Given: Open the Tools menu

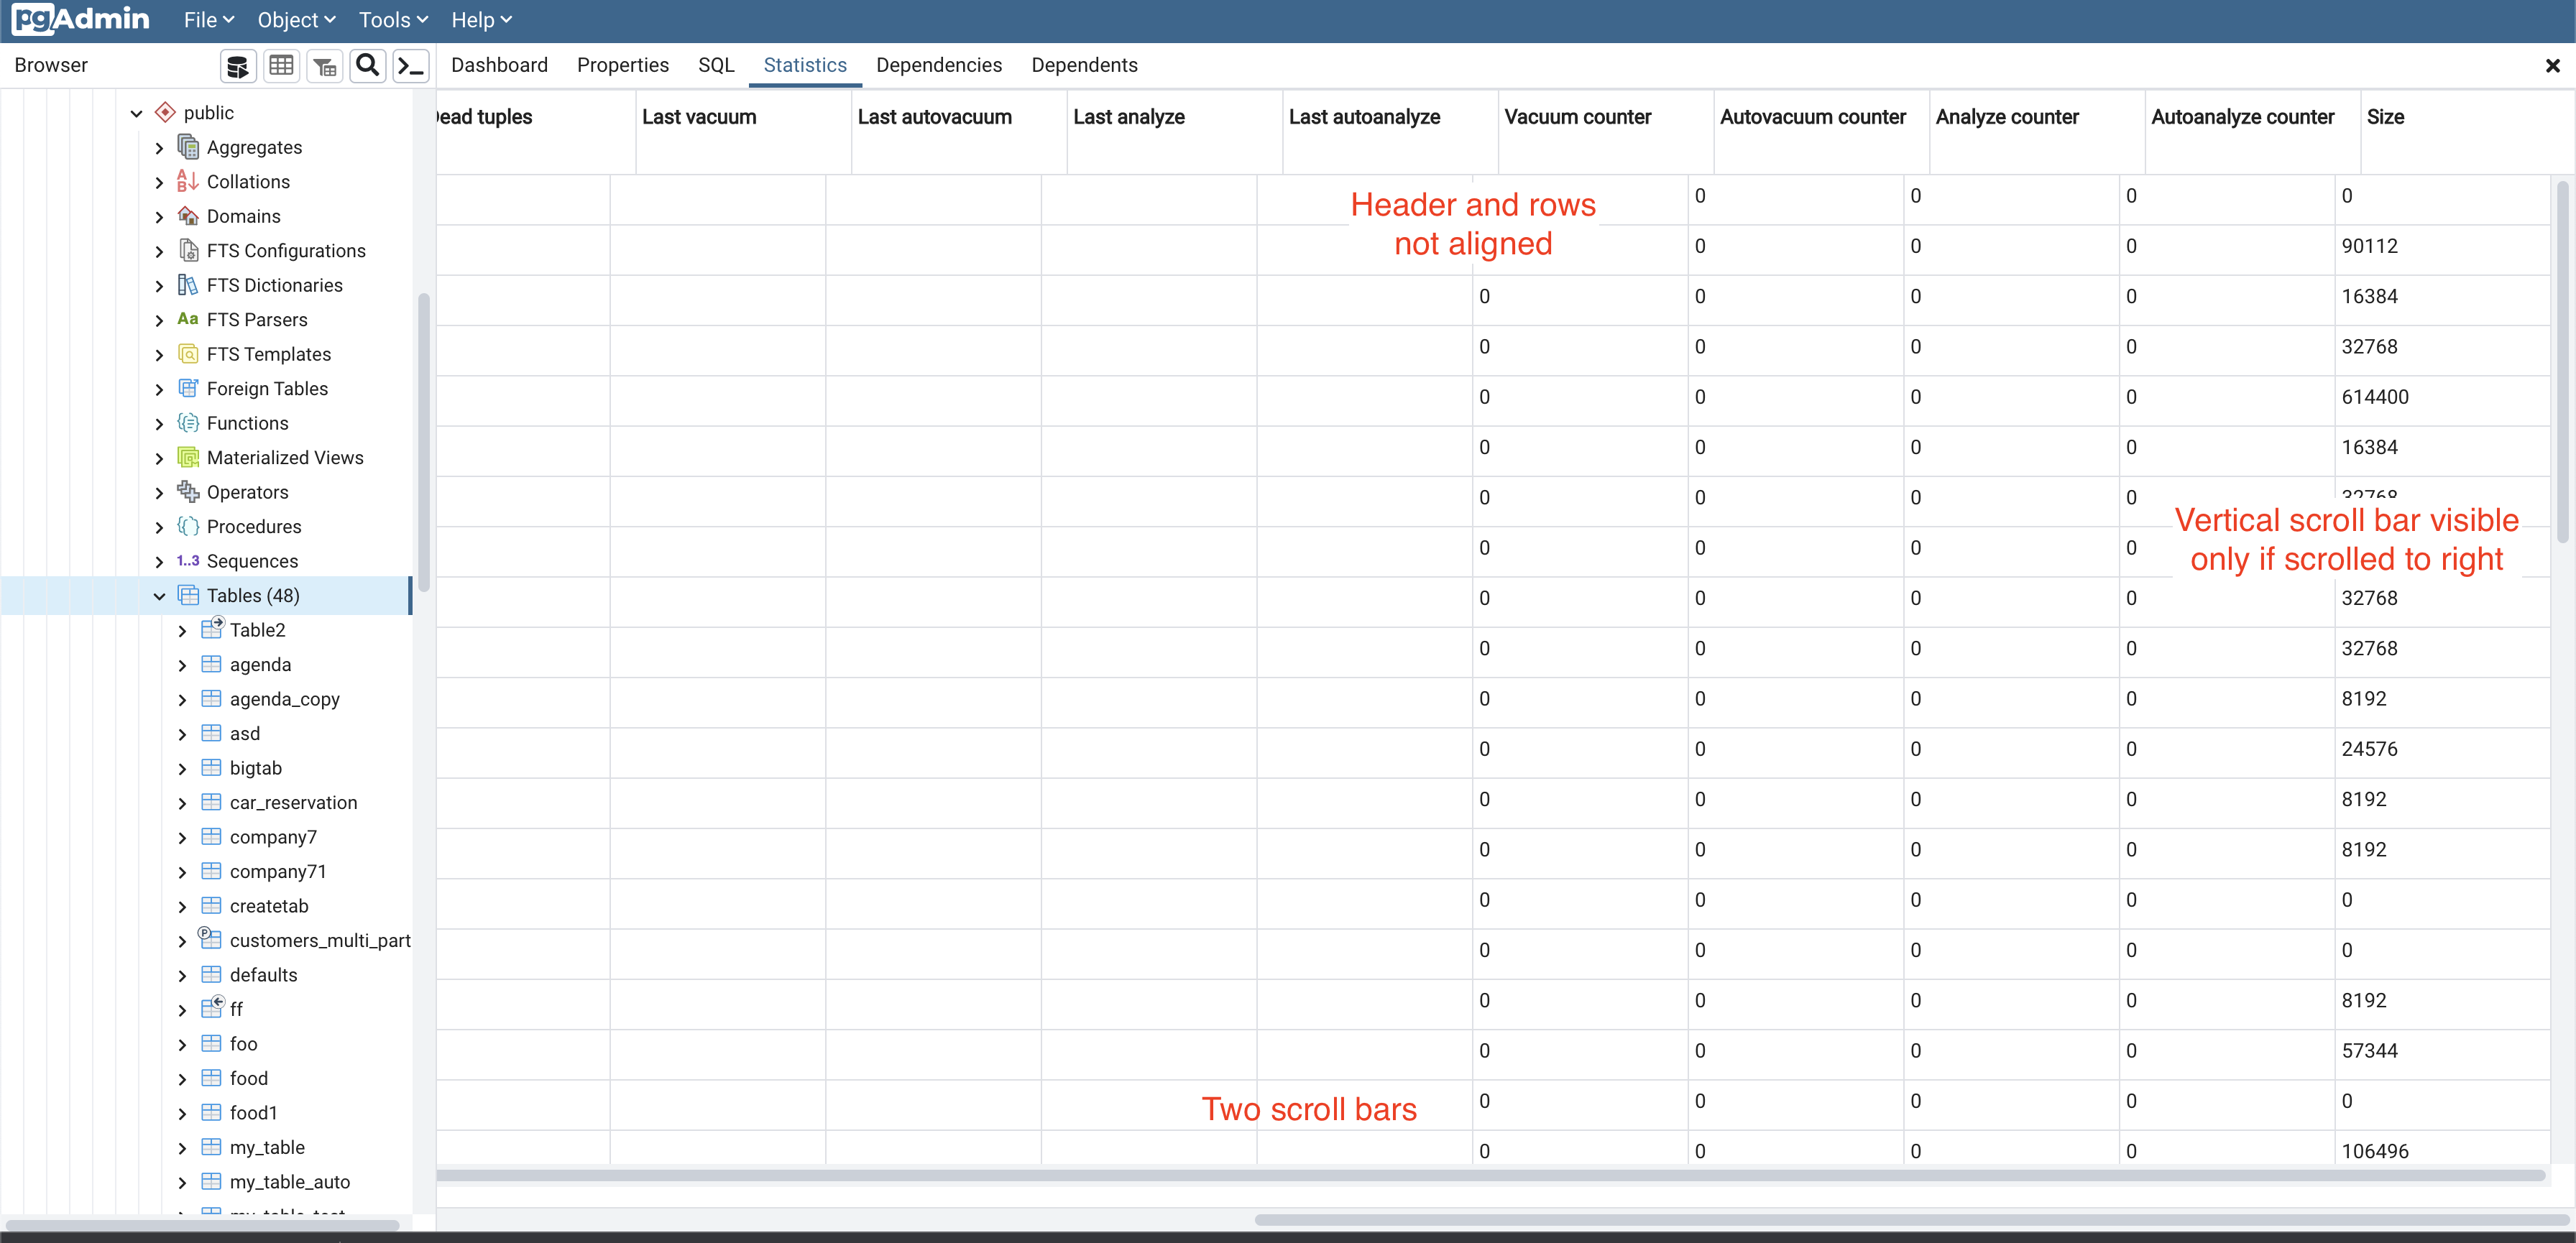Looking at the screenshot, I should (x=393, y=20).
